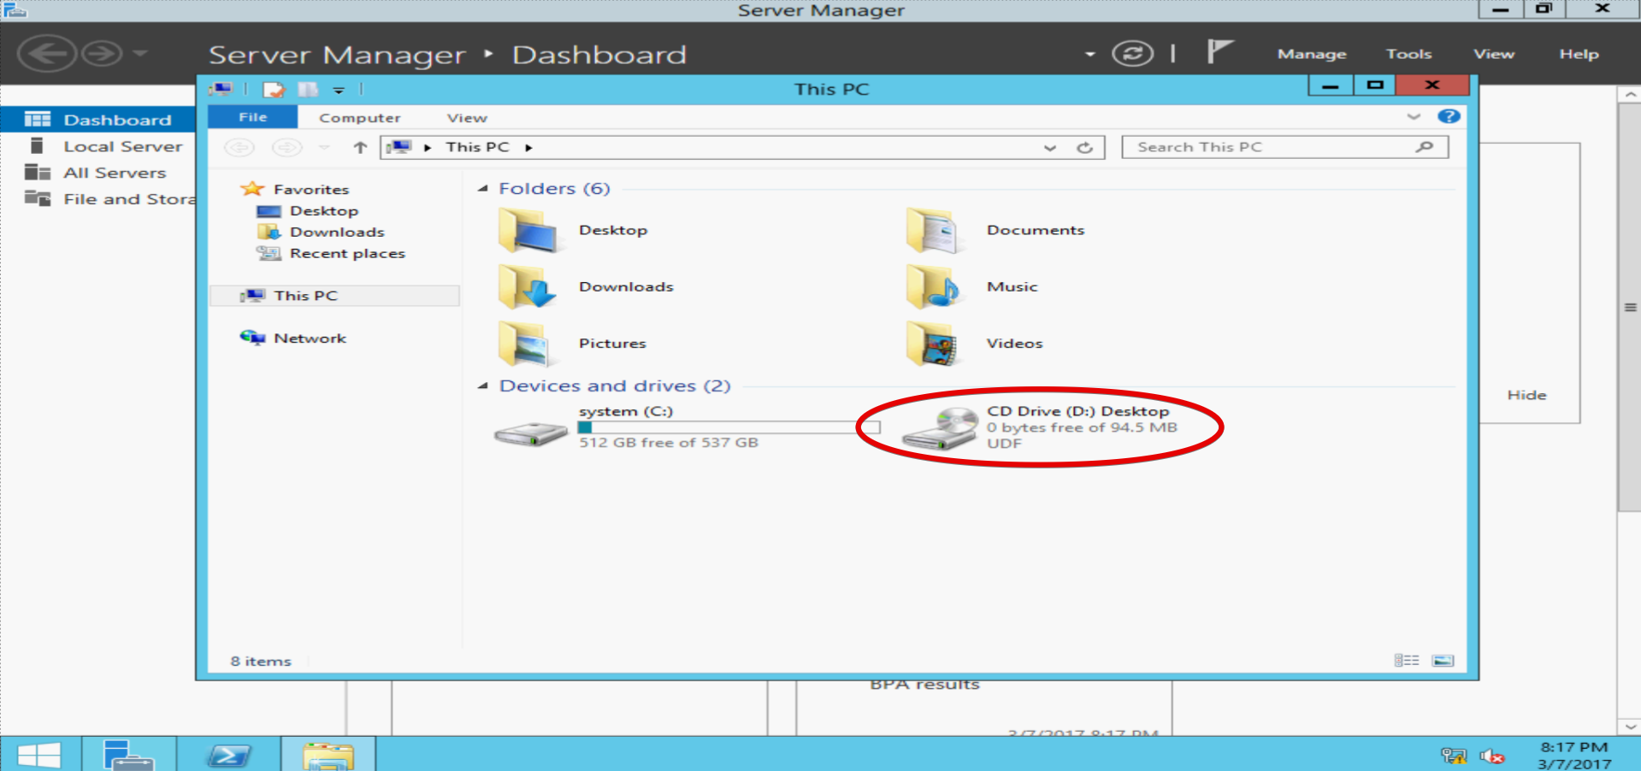
Task: Collapse the Folders (6) group
Action: [483, 189]
